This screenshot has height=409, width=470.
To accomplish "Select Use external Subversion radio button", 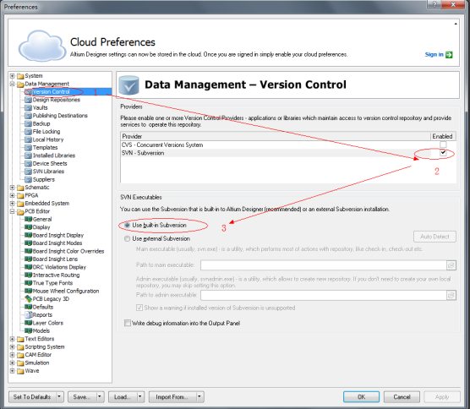I will (127, 239).
